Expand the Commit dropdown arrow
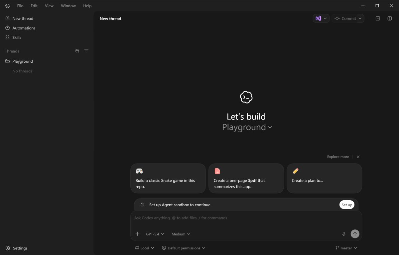 coord(360,19)
